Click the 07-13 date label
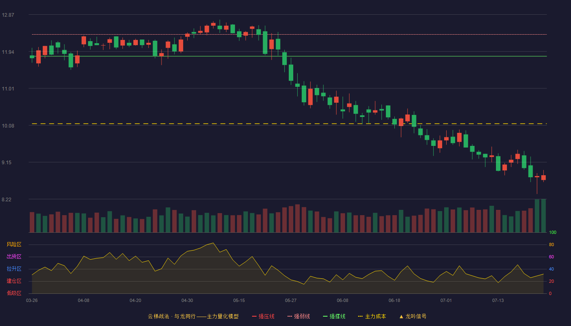The image size is (571, 326). 498,300
